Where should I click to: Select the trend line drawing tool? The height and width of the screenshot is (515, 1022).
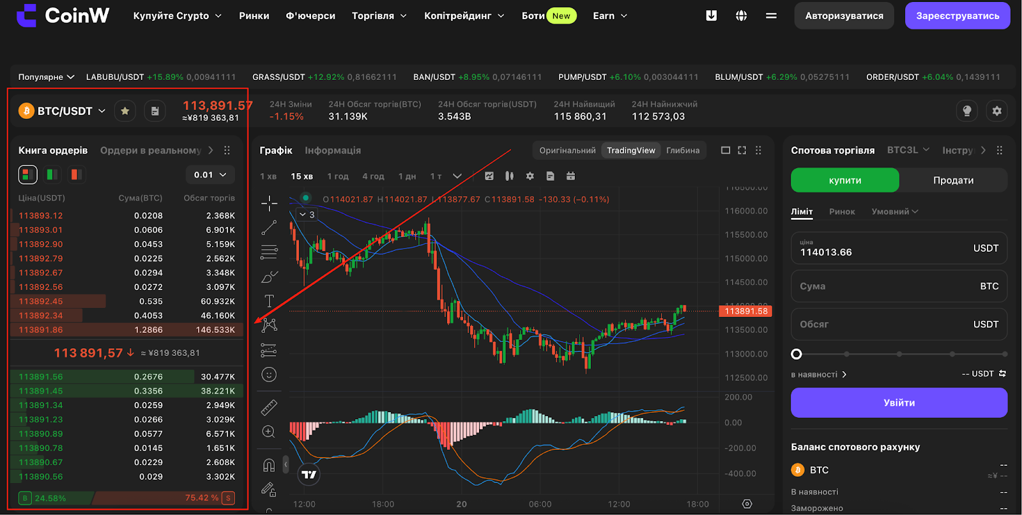pos(269,227)
